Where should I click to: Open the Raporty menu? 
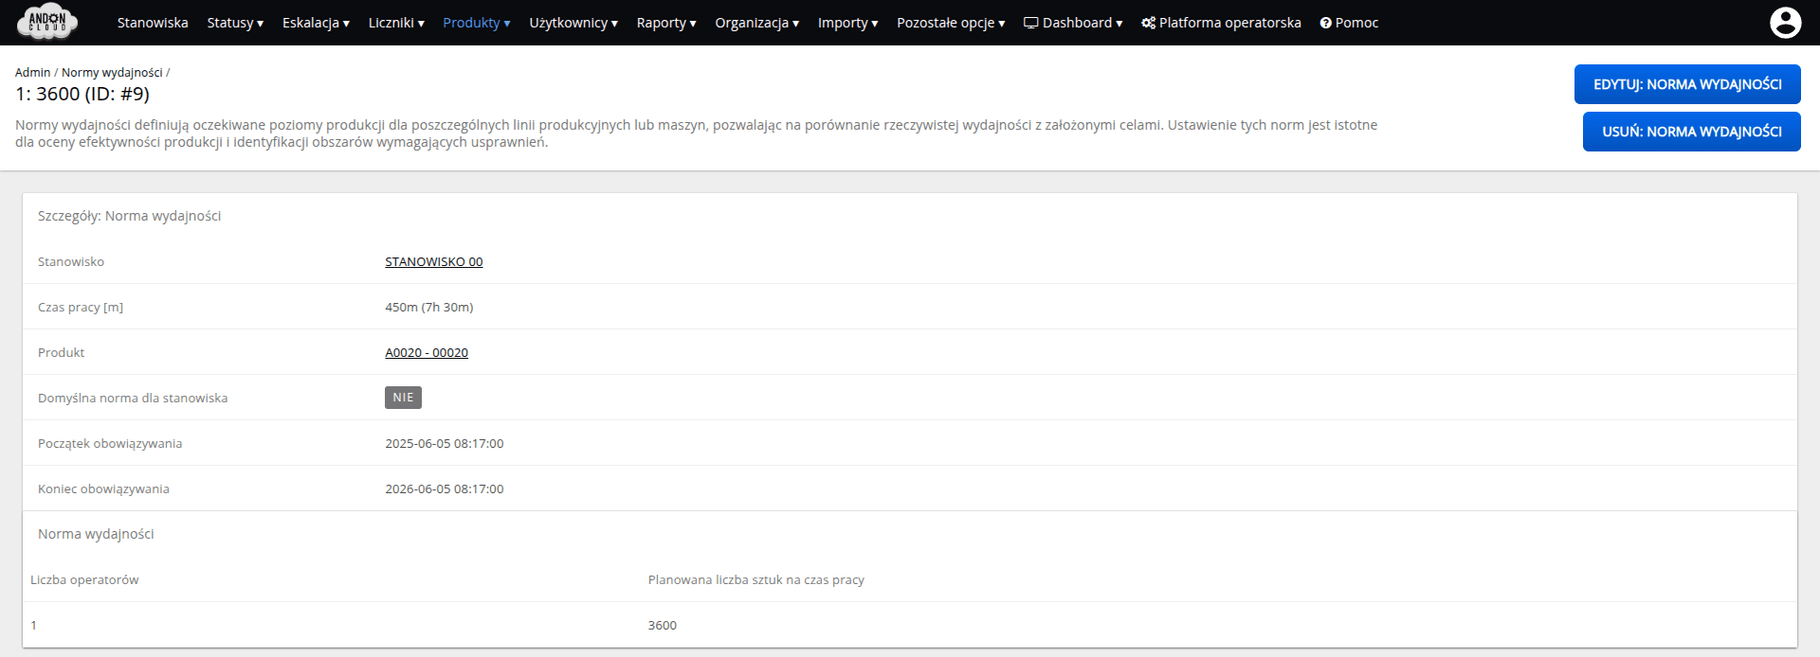coord(666,23)
